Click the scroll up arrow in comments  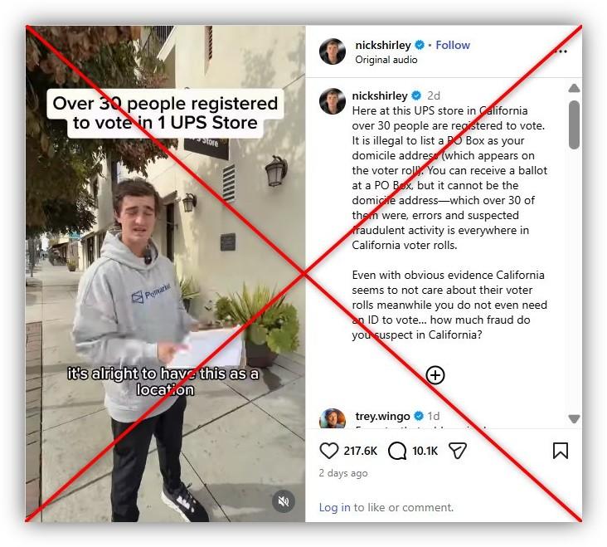(574, 88)
